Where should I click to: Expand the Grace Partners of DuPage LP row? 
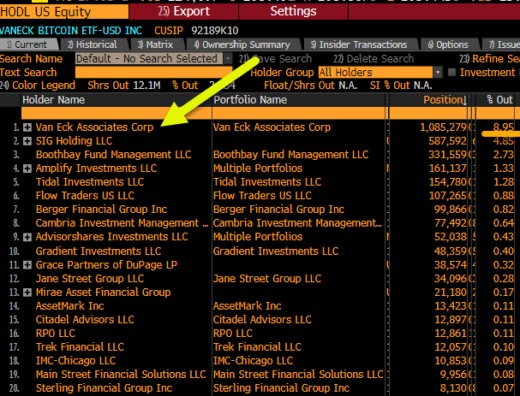27,265
